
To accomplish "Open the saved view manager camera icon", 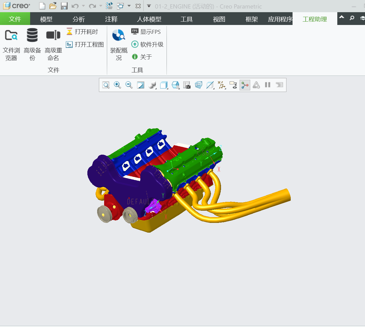I will [x=187, y=85].
